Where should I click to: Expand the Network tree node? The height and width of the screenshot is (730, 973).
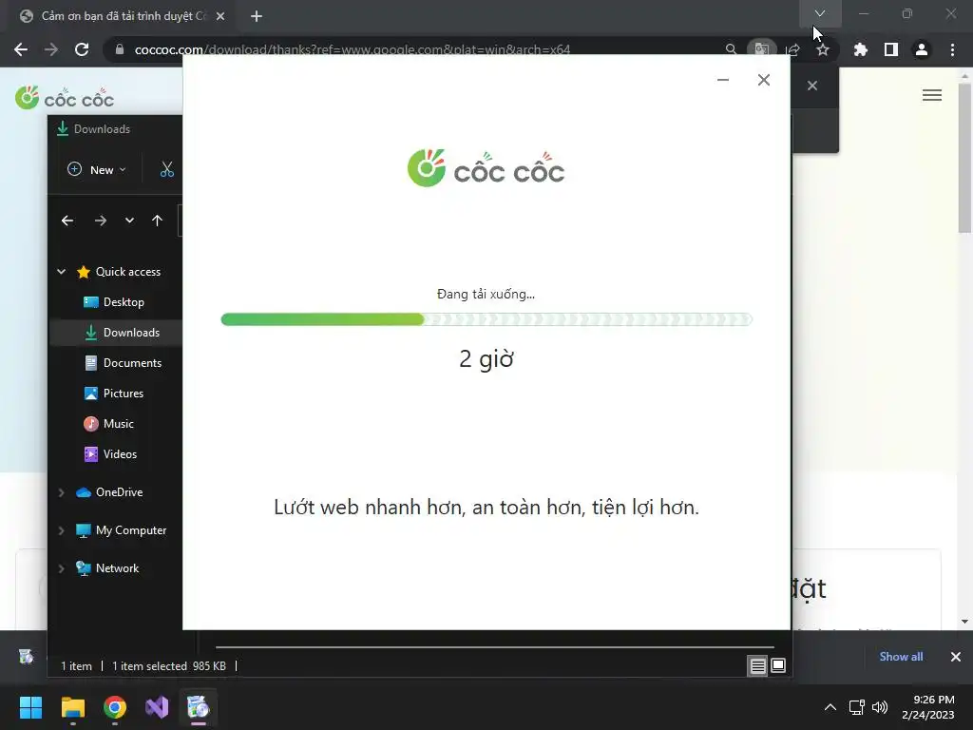tap(62, 568)
